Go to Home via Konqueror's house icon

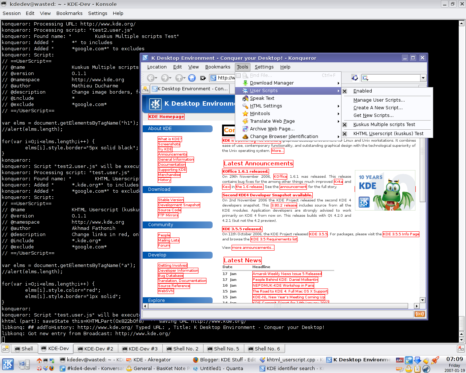click(x=192, y=78)
